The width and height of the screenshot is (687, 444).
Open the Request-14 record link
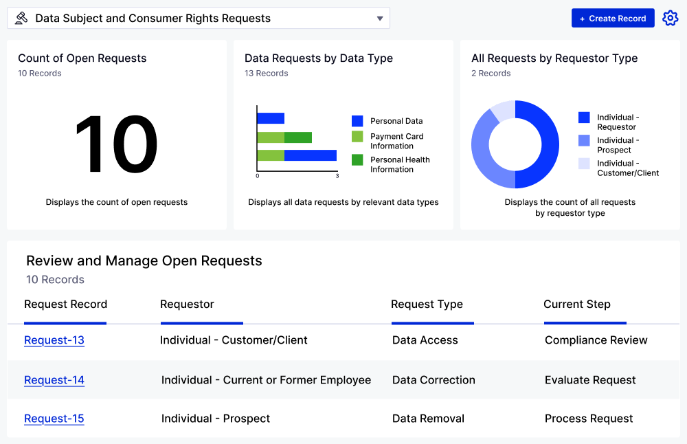point(54,380)
